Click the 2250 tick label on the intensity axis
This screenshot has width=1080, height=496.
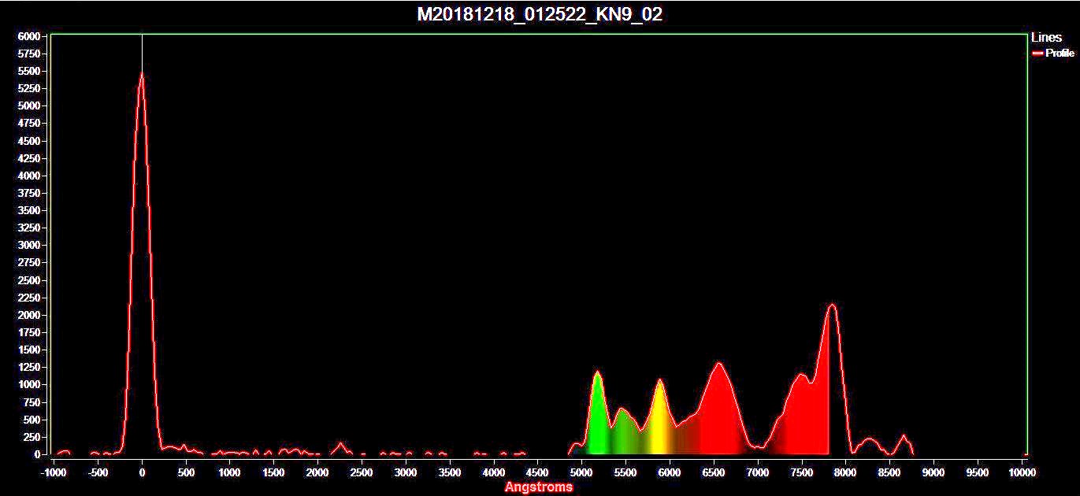[28, 298]
